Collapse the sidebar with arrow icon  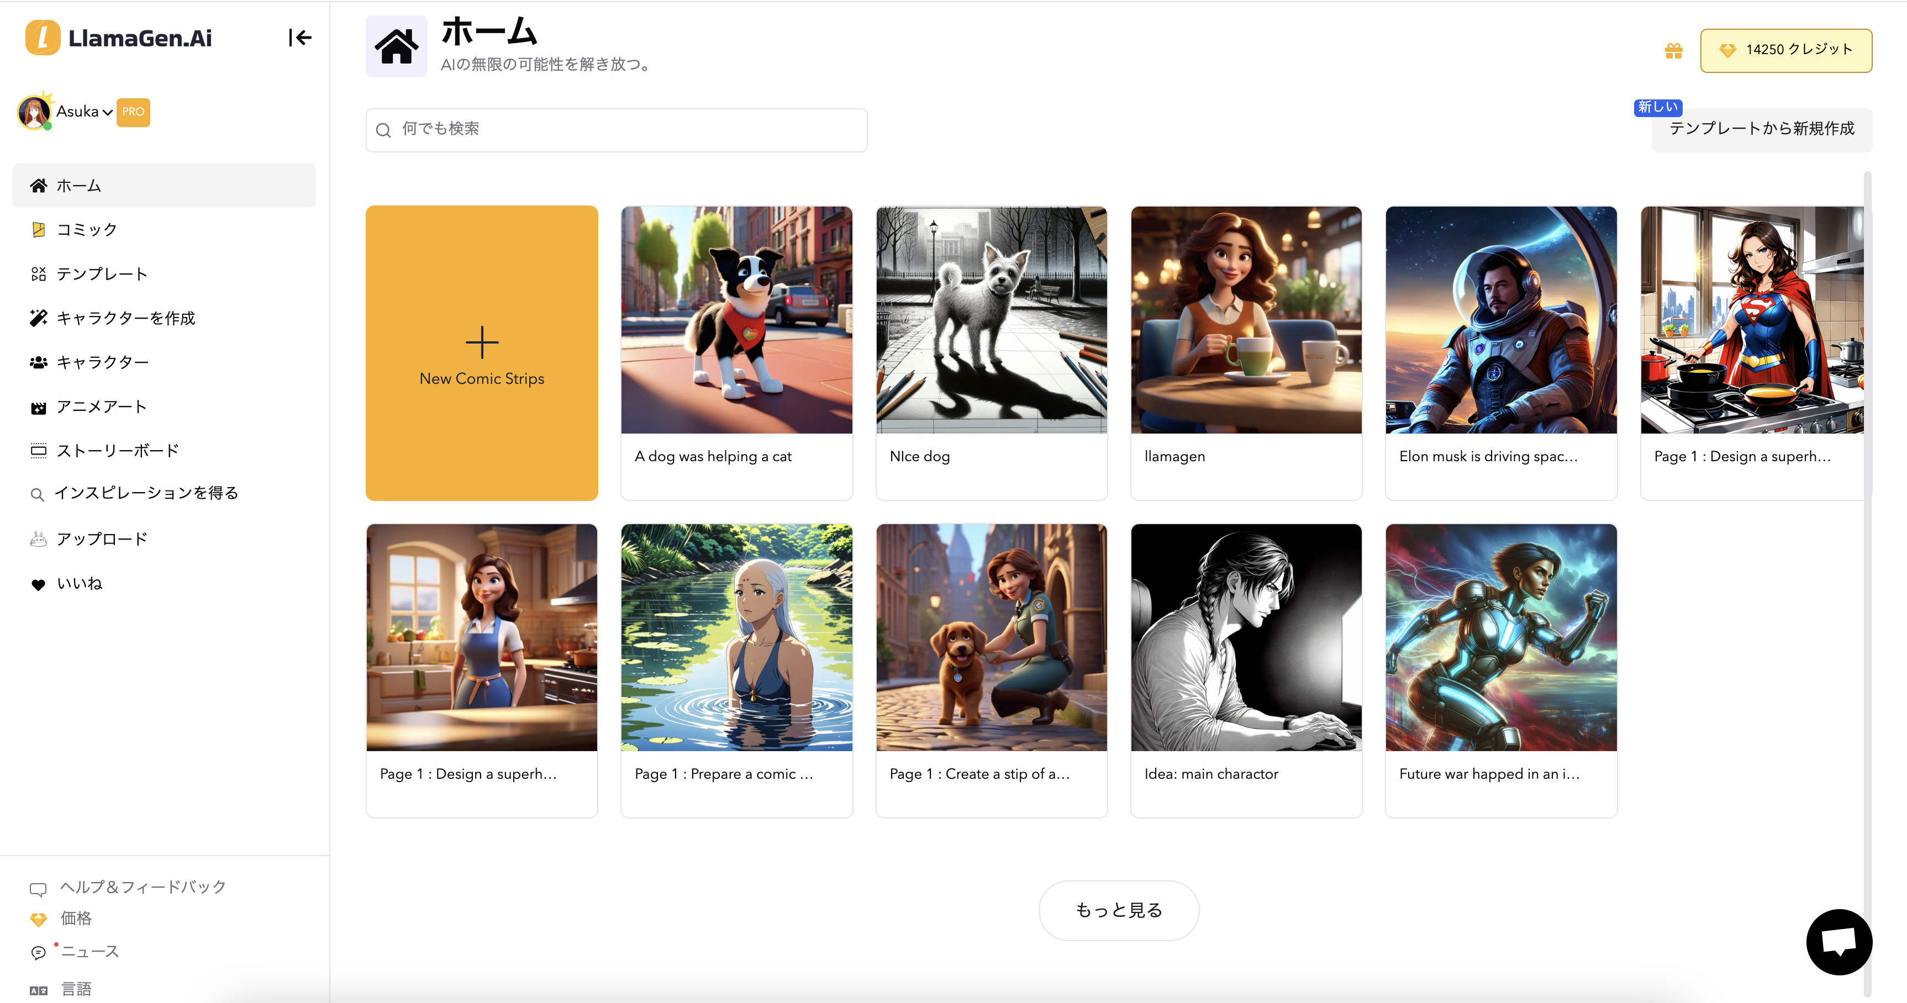[300, 38]
